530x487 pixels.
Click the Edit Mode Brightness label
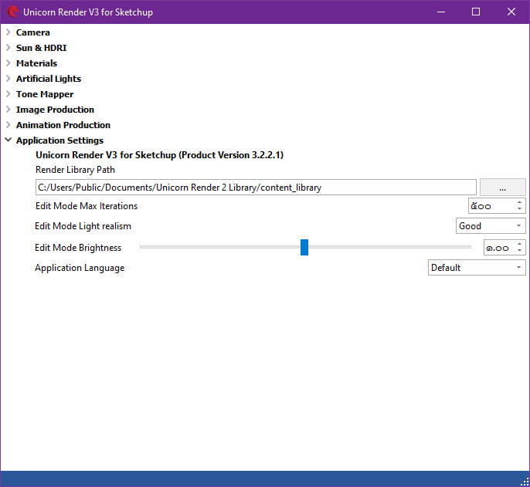click(x=78, y=248)
